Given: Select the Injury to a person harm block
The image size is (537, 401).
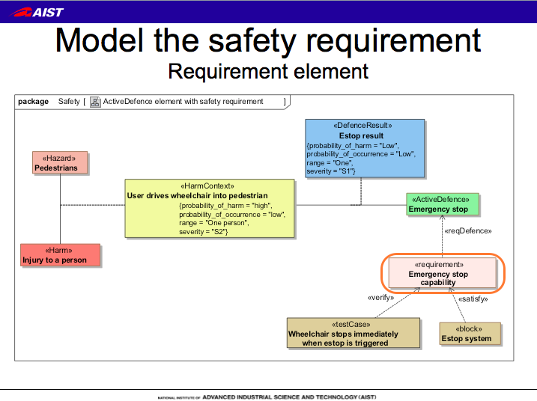Looking at the screenshot, I should [x=60, y=255].
